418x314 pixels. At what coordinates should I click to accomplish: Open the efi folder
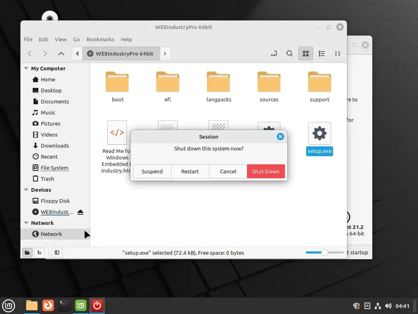point(168,87)
